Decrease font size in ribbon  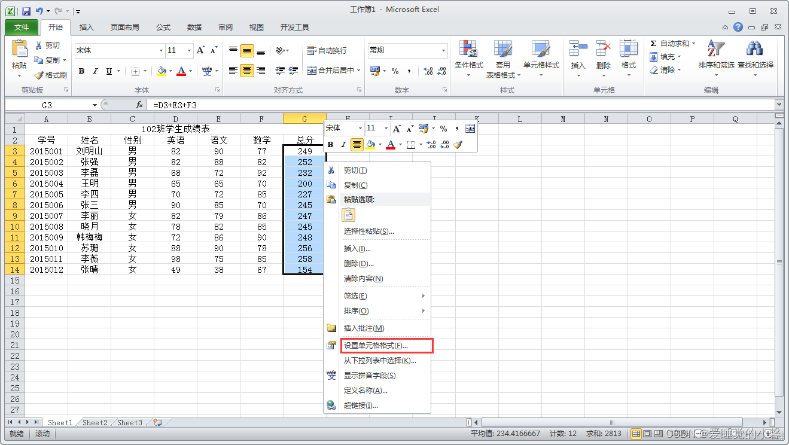(214, 50)
